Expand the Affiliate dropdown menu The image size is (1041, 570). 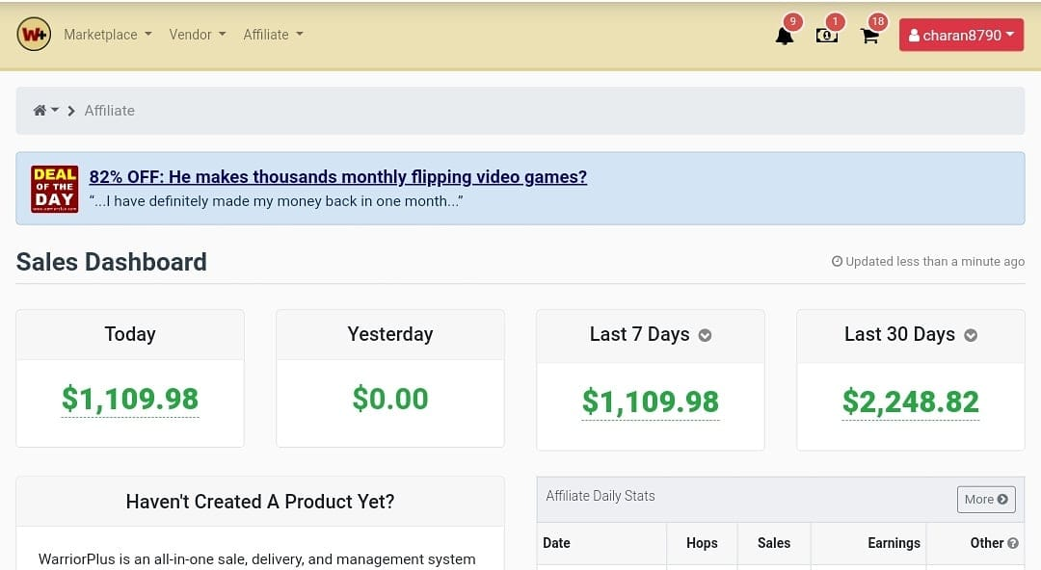point(273,35)
